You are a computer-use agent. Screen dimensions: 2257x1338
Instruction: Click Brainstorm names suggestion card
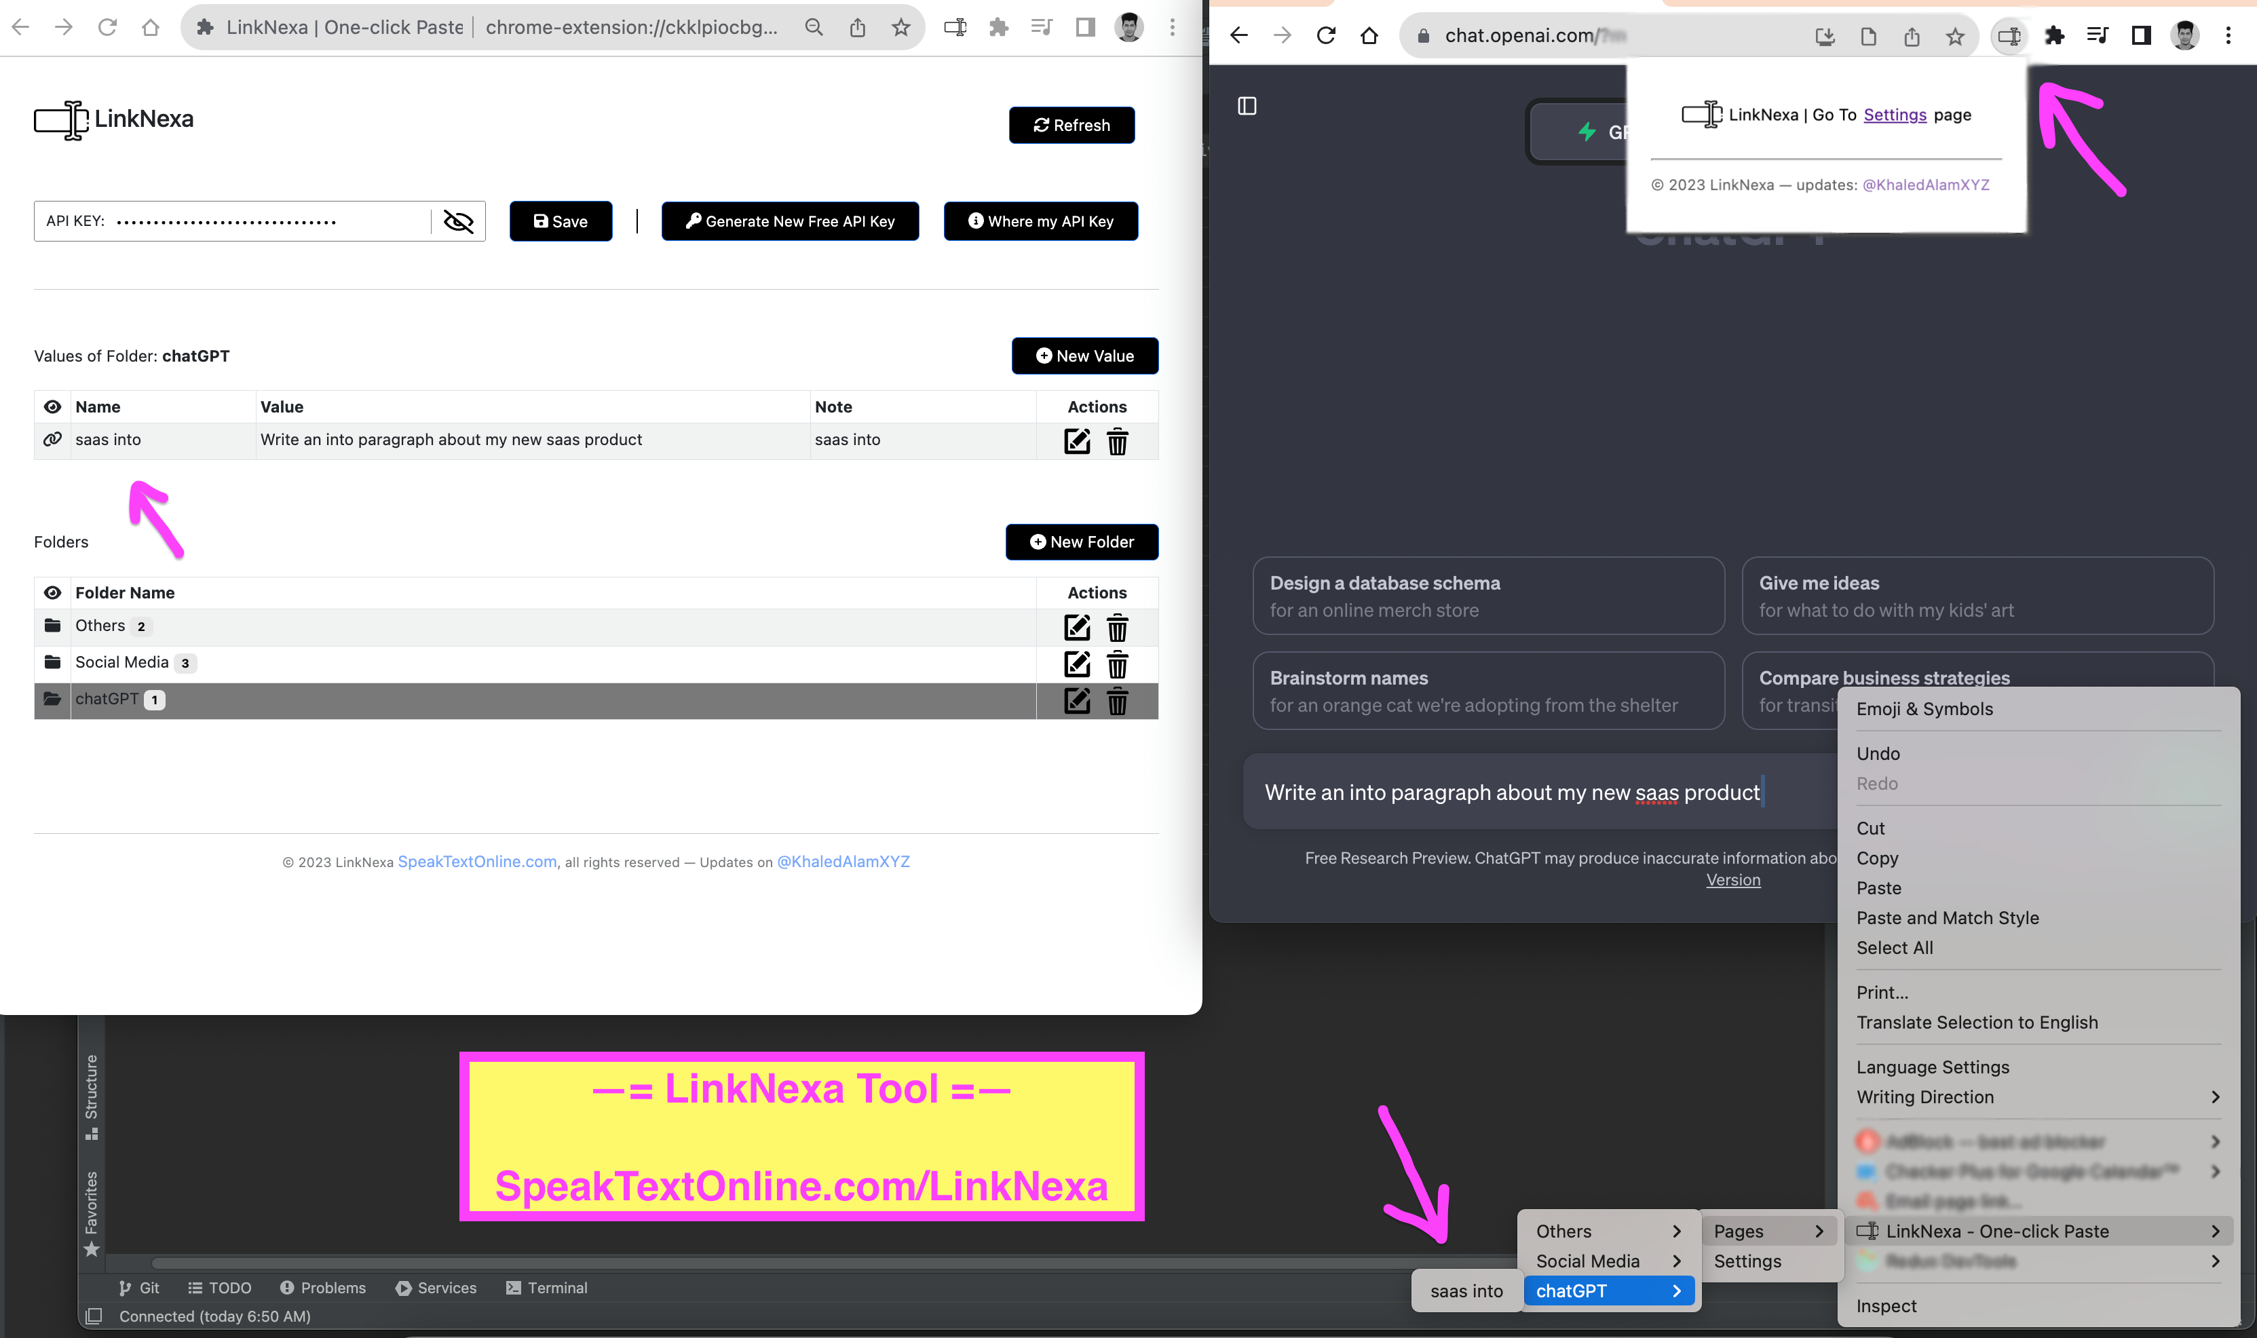(x=1488, y=691)
